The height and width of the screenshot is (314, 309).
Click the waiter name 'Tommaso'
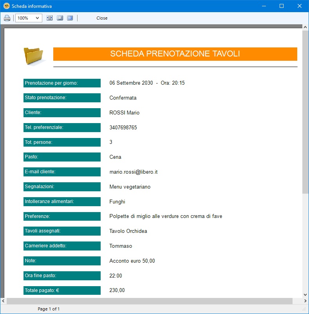(121, 246)
